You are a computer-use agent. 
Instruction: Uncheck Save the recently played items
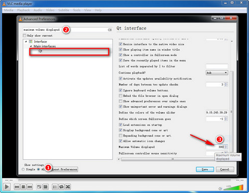pyautogui.click(x=121, y=60)
